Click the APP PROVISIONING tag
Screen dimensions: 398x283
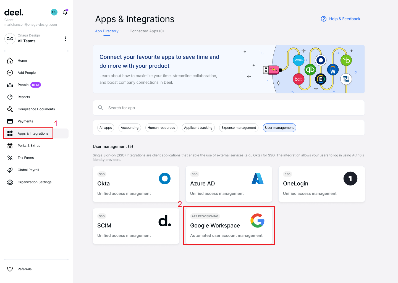coord(205,216)
